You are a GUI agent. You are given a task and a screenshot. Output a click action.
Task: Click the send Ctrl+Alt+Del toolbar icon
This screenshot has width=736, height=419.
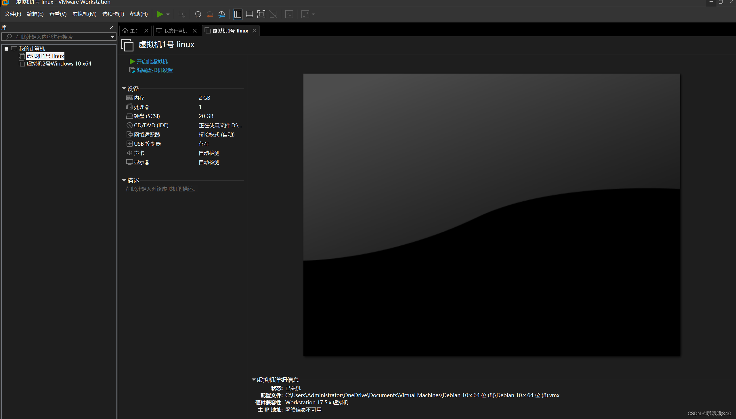[182, 14]
